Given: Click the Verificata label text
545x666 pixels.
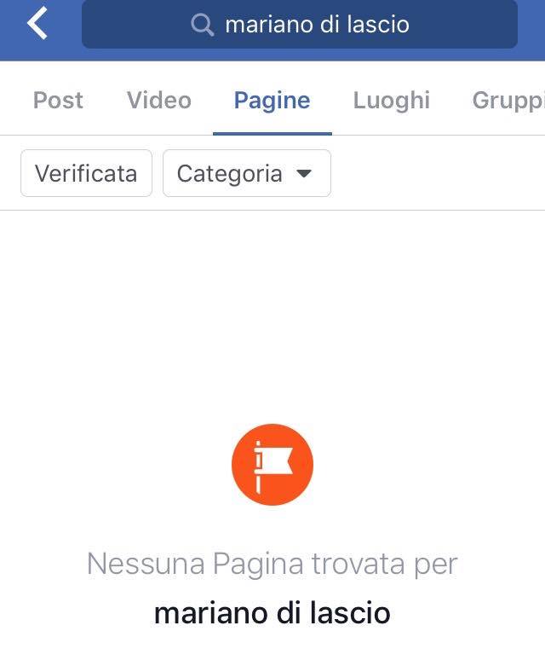Looking at the screenshot, I should pyautogui.click(x=86, y=174).
